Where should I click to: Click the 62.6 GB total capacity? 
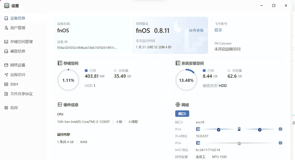coord(235,76)
